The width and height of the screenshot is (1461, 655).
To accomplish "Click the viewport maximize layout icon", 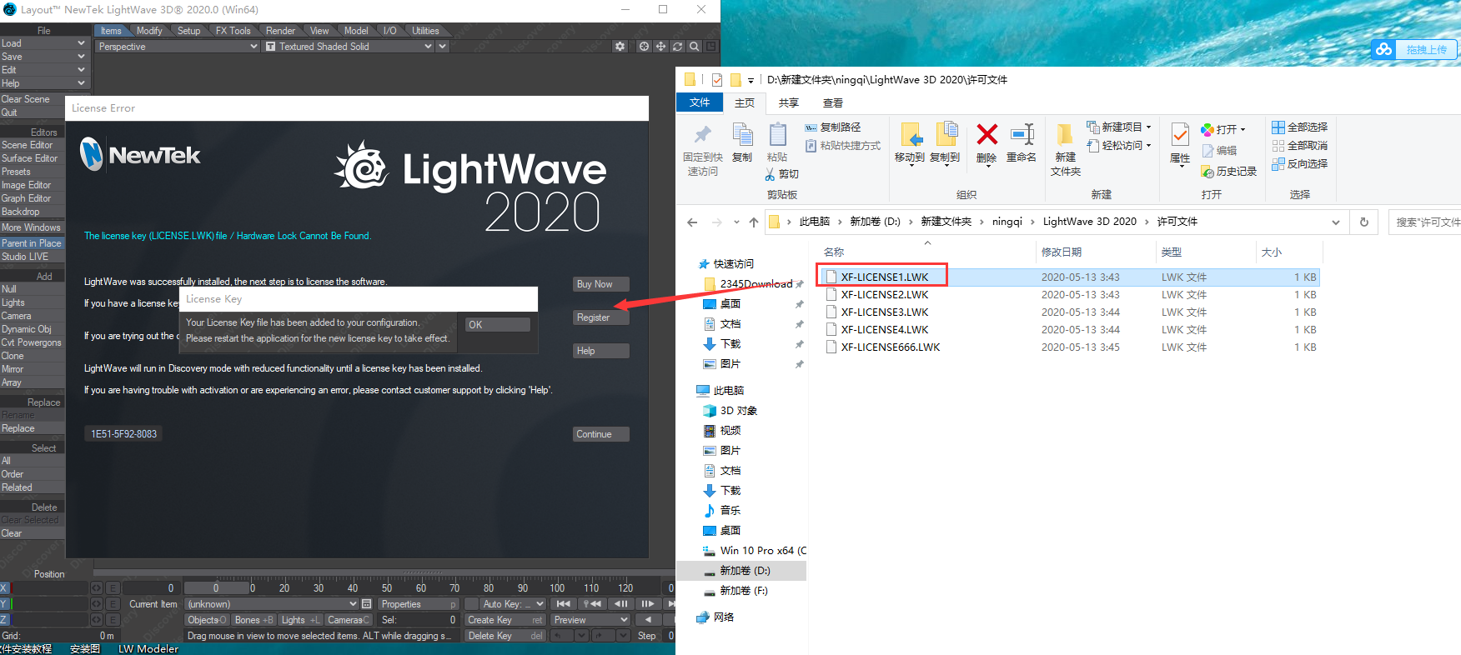I will [710, 47].
